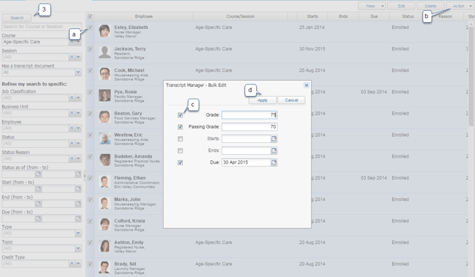
Task: Enable the Starts checkbox in Bulk Edit
Action: pos(180,139)
